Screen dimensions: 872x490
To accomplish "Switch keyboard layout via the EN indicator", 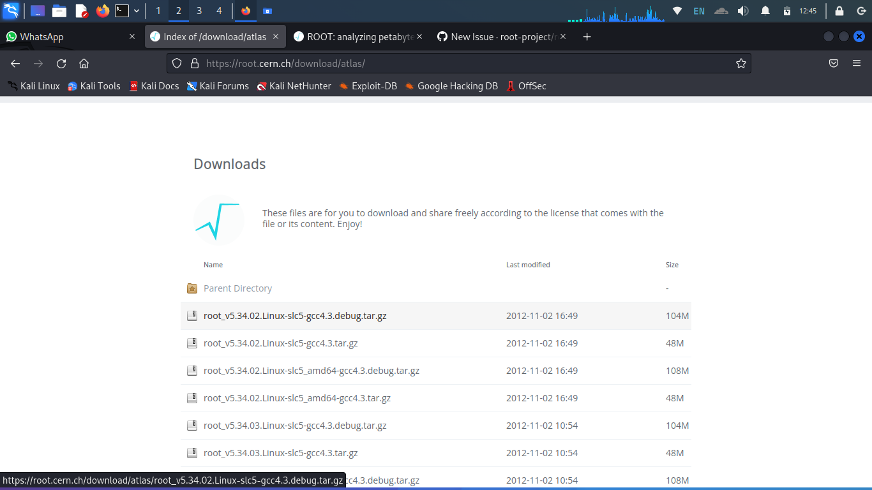I will (698, 11).
